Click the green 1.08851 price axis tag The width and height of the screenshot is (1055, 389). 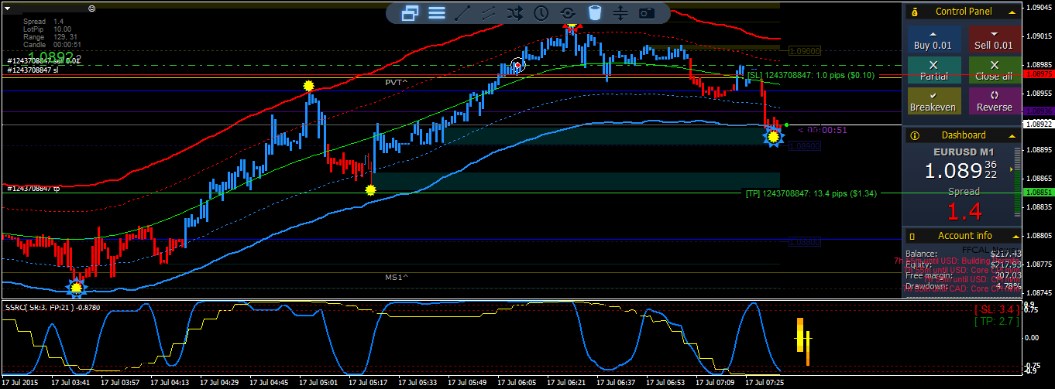pos(1039,192)
